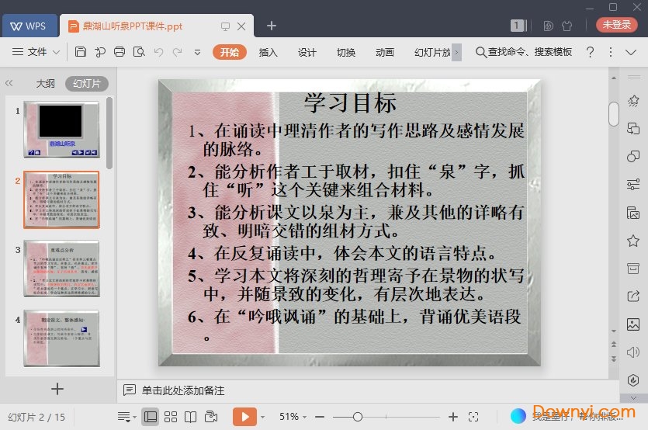The width and height of the screenshot is (648, 430).
Task: Open the 切换 ribbon tab
Action: 346,52
